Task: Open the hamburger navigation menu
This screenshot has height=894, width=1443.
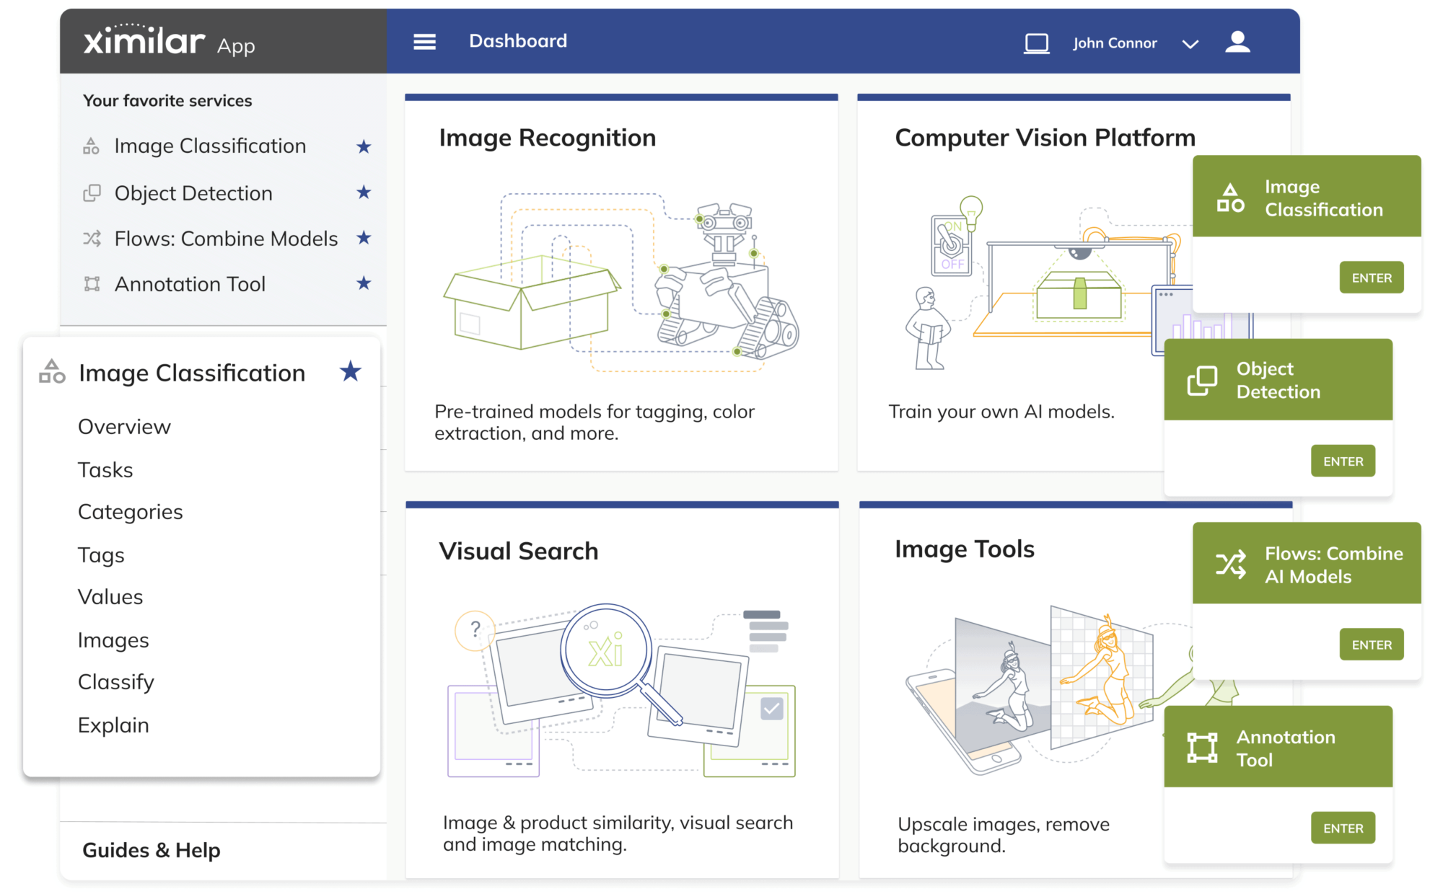Action: click(x=424, y=41)
